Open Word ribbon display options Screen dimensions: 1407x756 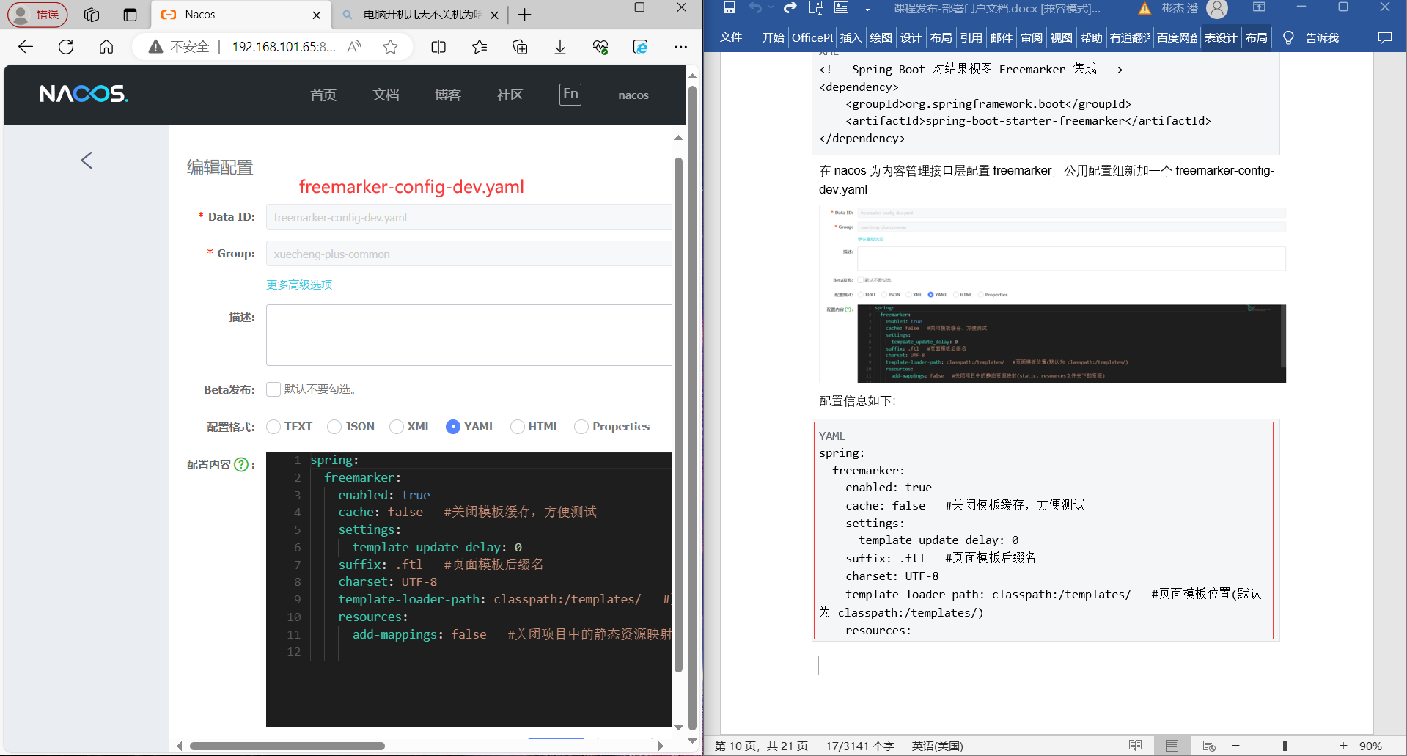click(x=1259, y=8)
